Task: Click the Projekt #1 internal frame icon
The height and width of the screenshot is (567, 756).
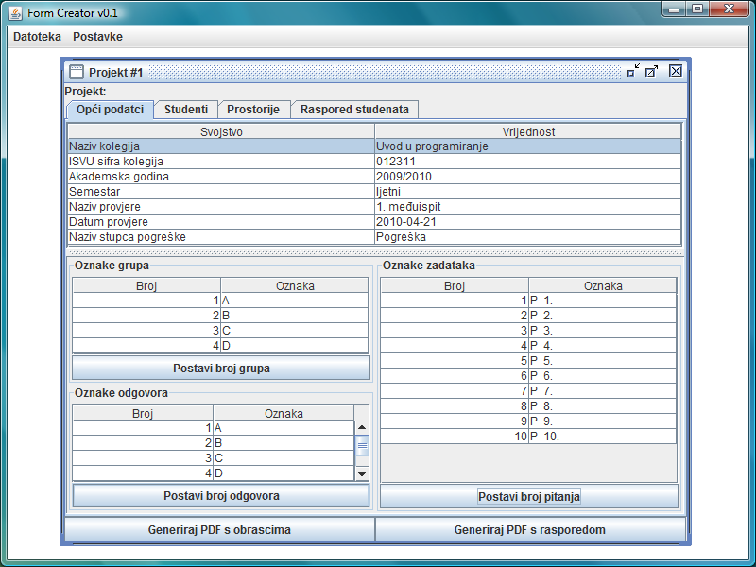Action: click(77, 72)
